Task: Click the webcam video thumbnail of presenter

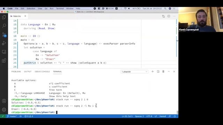Action: point(201,19)
